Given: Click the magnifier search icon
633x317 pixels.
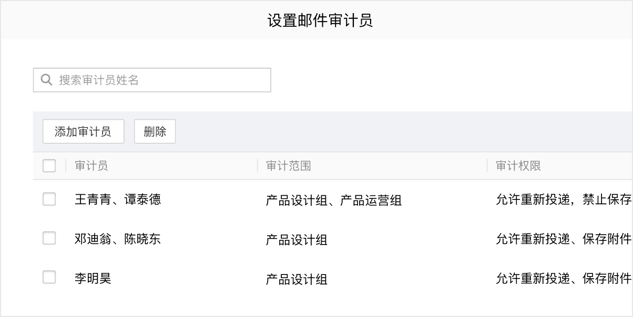Looking at the screenshot, I should click(46, 80).
